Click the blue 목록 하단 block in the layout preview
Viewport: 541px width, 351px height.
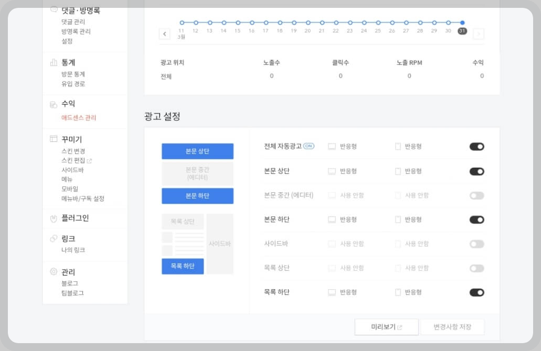pyautogui.click(x=183, y=266)
